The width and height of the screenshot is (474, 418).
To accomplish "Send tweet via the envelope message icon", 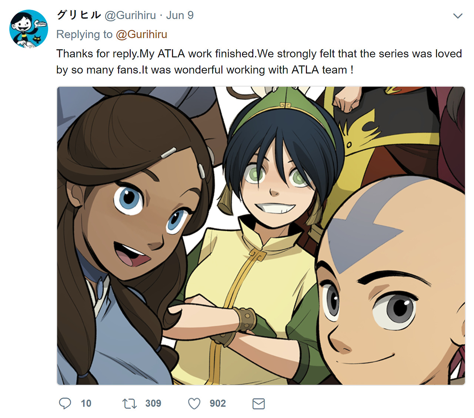I will [258, 404].
